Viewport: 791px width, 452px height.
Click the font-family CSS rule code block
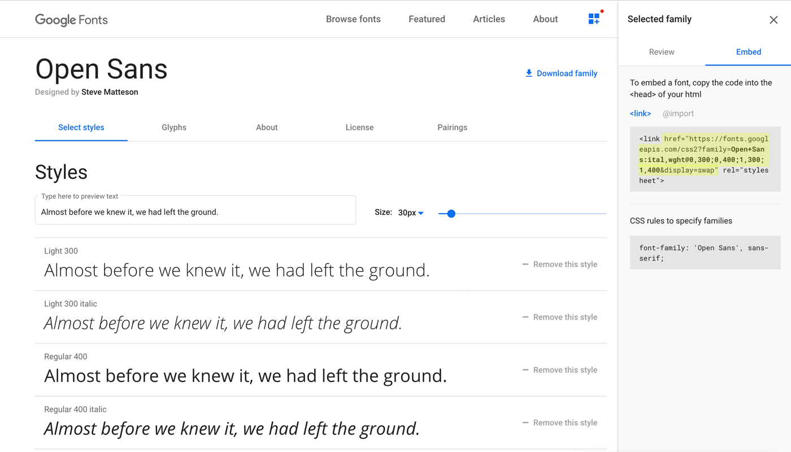pyautogui.click(x=705, y=253)
